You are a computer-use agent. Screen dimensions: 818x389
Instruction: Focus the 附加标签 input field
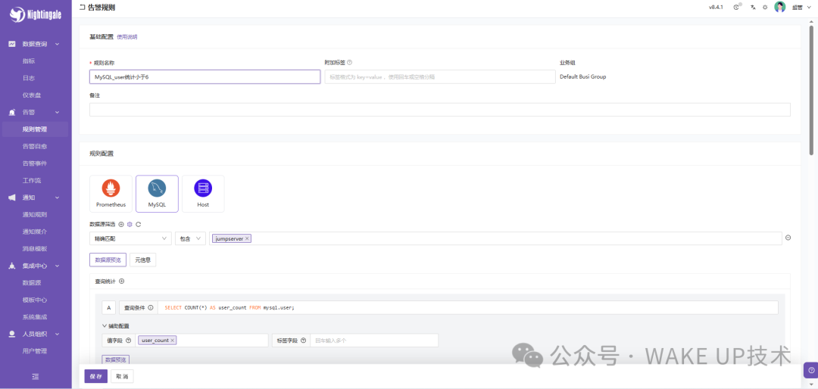click(x=440, y=77)
